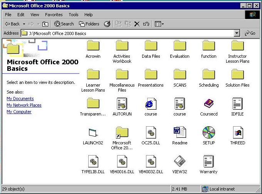Screen dimensions: 262x194
Task: Open the Favorites menu
Action: [54, 15]
